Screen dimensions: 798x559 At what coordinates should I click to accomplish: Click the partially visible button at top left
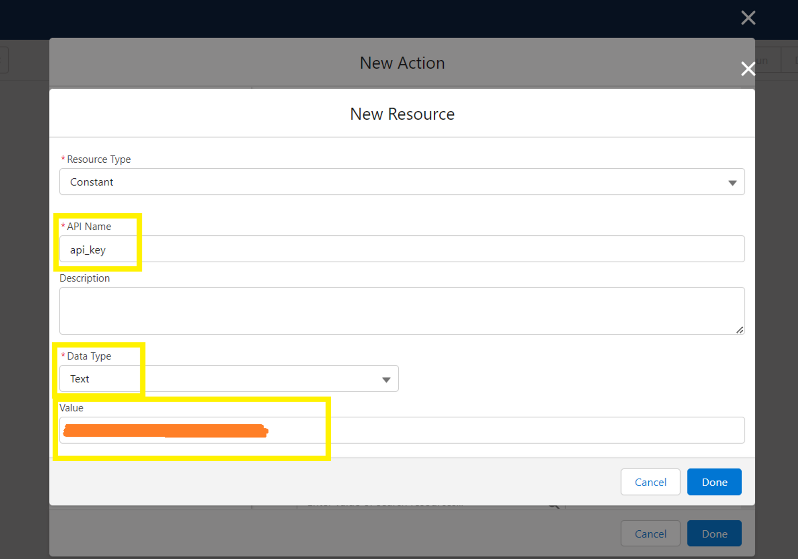[x=4, y=60]
